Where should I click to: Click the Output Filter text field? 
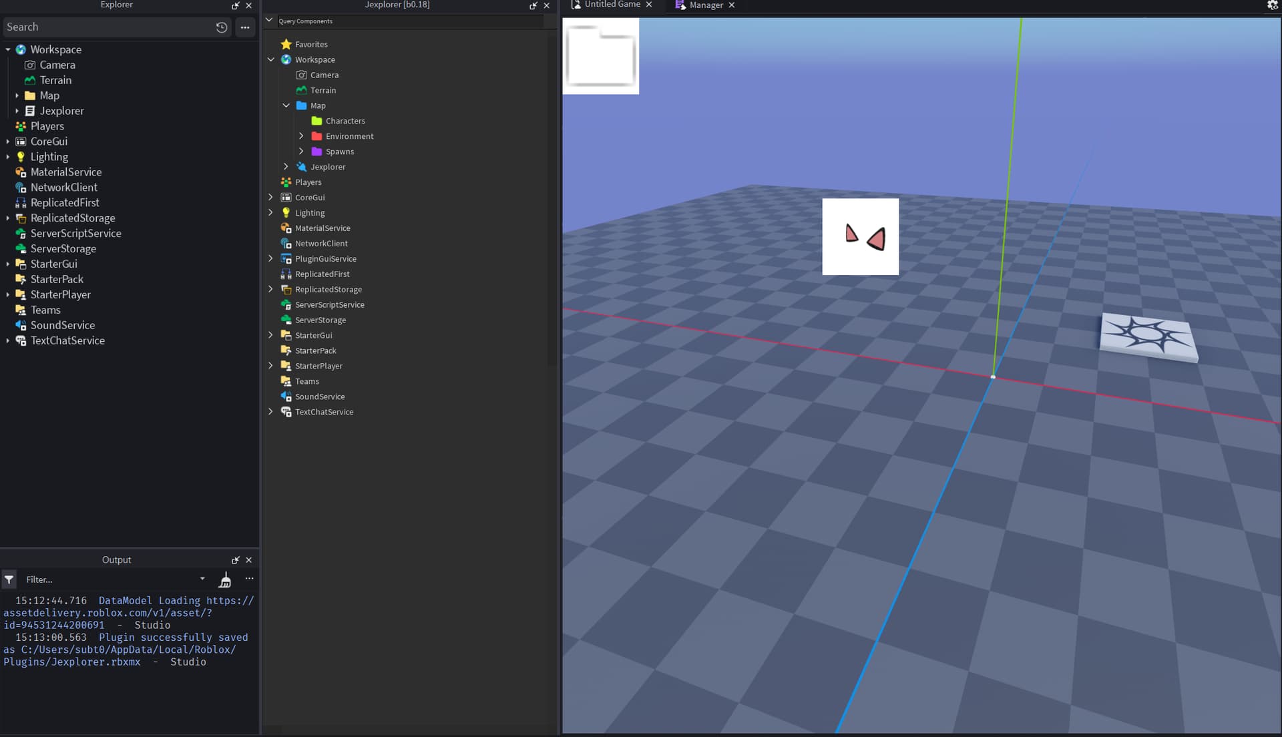[x=110, y=579]
